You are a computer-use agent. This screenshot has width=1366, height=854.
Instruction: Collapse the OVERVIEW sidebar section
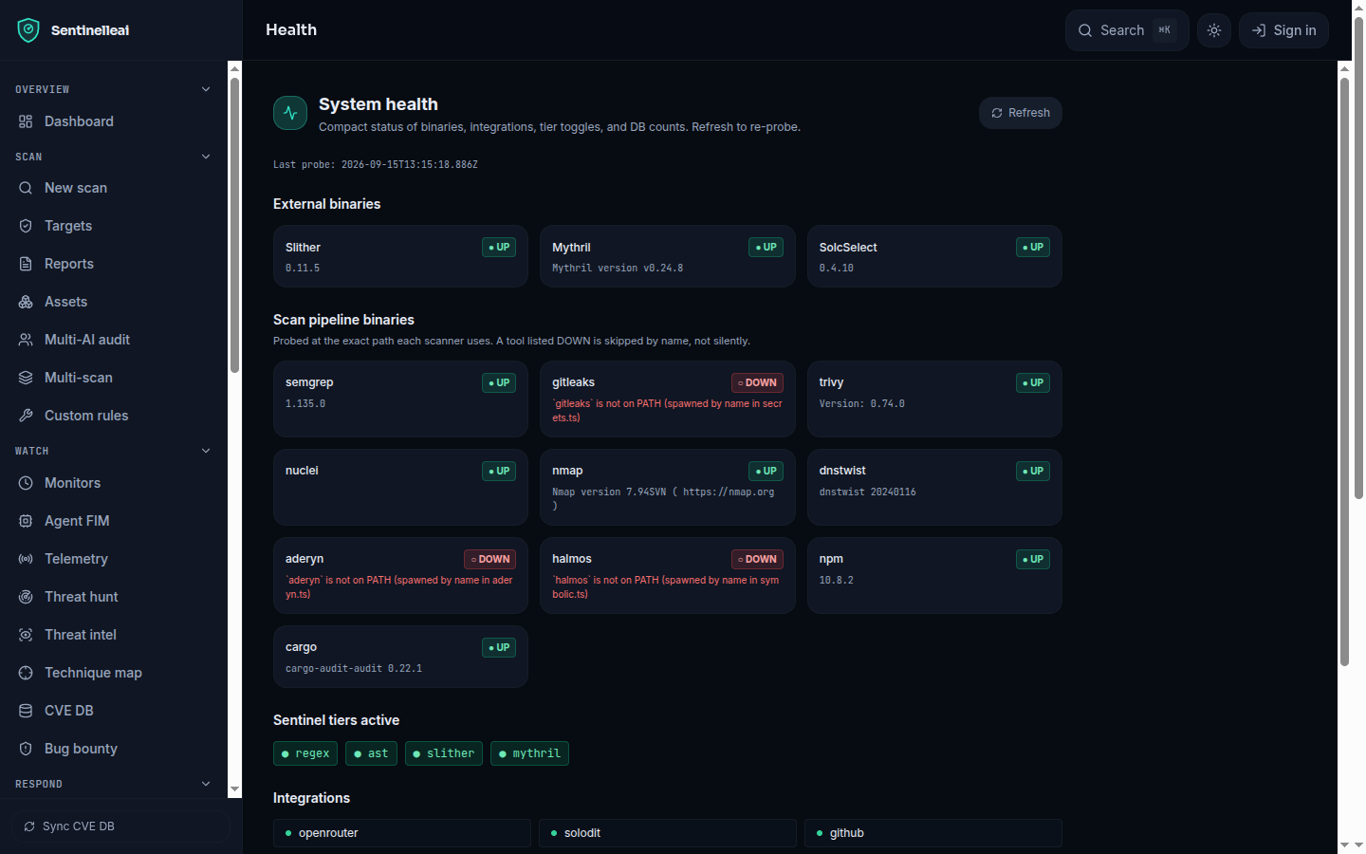click(206, 89)
